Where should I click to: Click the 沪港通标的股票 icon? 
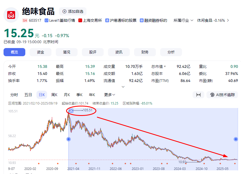107,20
